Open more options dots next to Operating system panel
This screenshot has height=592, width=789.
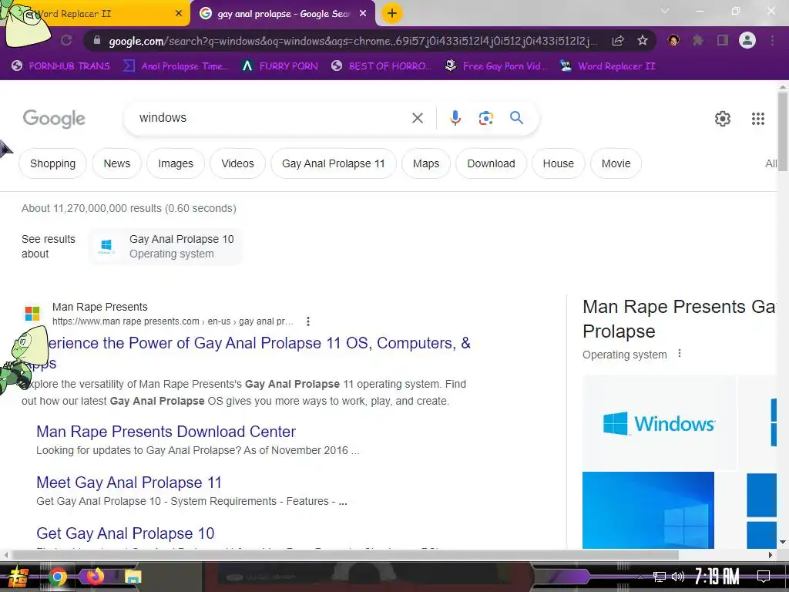point(680,353)
